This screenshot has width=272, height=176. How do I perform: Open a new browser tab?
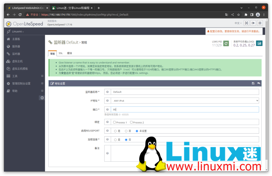click(x=98, y=8)
